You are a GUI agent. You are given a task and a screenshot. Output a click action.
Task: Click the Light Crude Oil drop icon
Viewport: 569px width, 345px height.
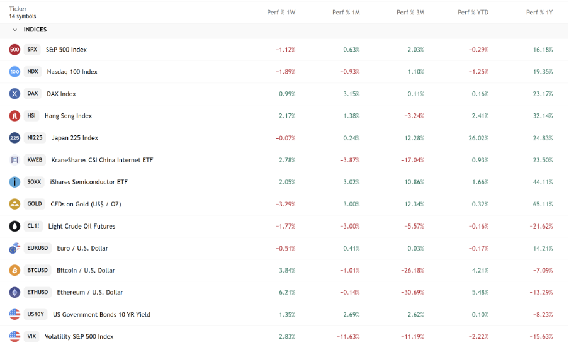(x=14, y=226)
